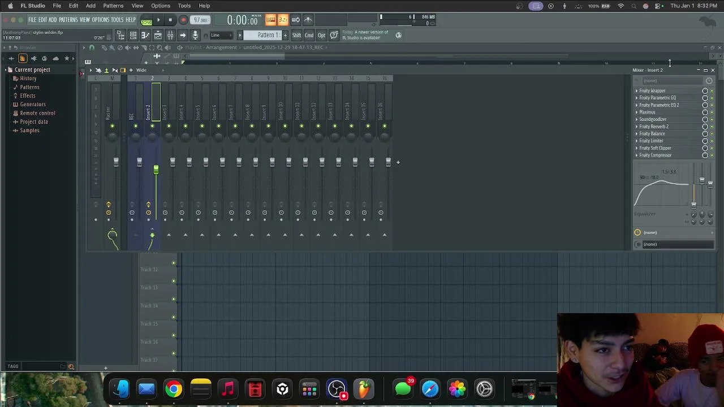
Task: Click the Stop button in the transport bar
Action: pyautogui.click(x=170, y=20)
